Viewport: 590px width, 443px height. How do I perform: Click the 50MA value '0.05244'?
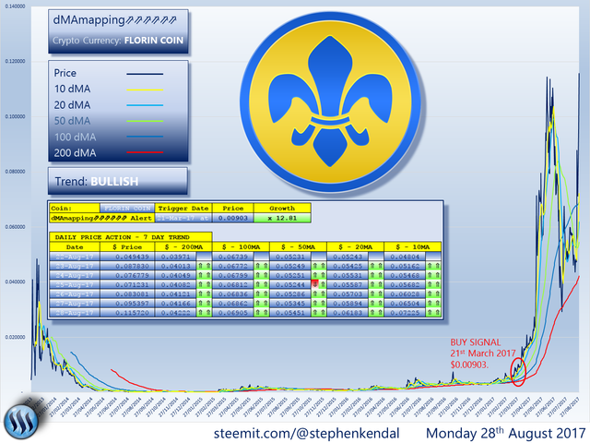pyautogui.click(x=290, y=284)
